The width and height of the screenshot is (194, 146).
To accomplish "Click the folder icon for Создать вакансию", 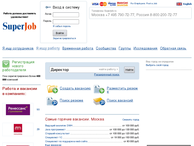I will 52,89.
